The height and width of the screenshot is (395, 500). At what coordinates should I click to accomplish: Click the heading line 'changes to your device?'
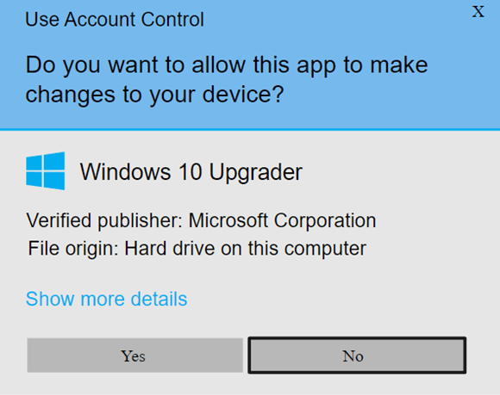coord(154,95)
